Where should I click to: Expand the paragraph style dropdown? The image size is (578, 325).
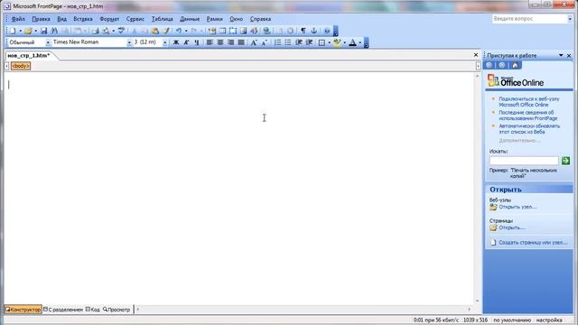(x=48, y=42)
